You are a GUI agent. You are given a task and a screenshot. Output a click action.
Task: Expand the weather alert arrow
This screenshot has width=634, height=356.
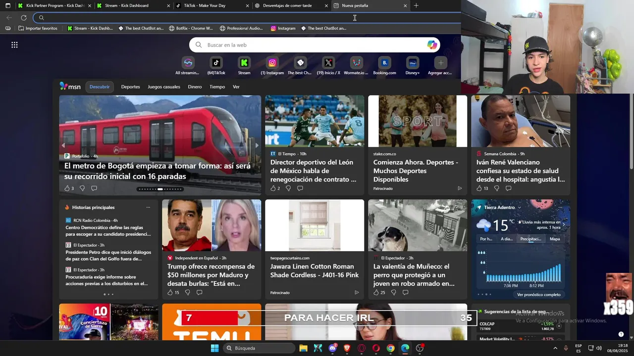tap(563, 225)
